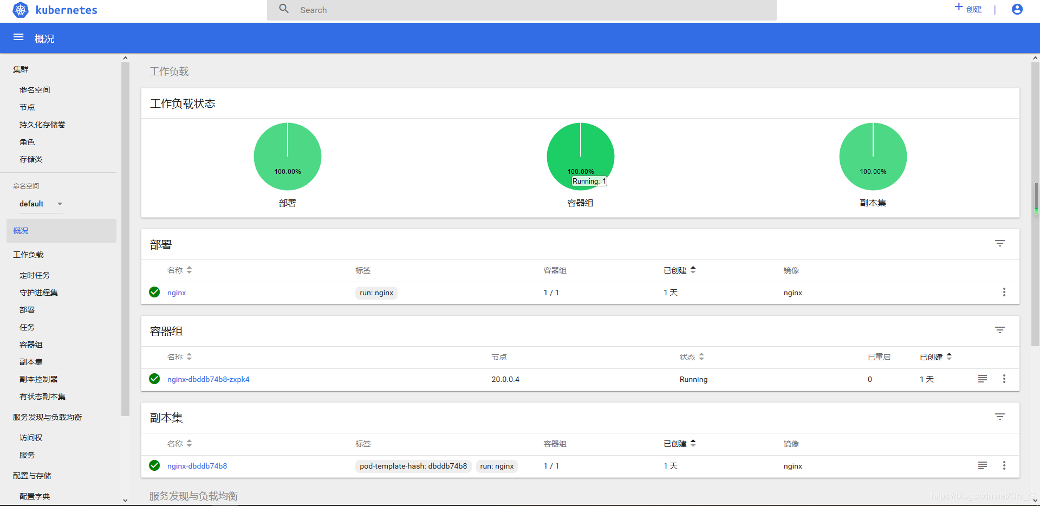This screenshot has width=1040, height=506.
Task: Go to 服务 in the sidebar
Action: point(27,455)
